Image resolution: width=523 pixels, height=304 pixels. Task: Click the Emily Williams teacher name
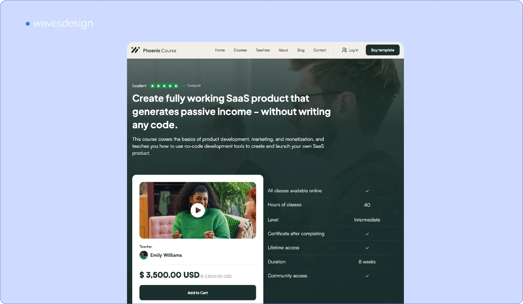pyautogui.click(x=166, y=255)
